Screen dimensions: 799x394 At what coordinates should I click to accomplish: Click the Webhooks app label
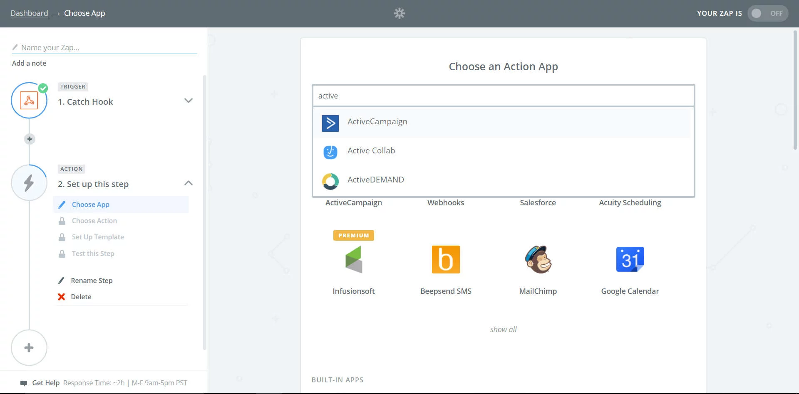(446, 203)
